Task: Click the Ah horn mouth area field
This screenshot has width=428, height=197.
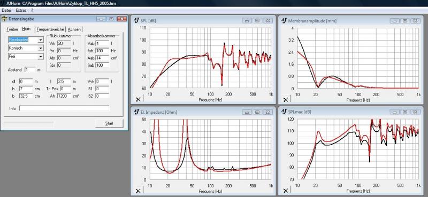Action: [64, 96]
